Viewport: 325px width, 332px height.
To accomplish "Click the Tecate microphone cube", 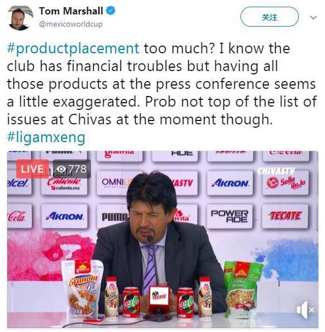I will coord(159,295).
